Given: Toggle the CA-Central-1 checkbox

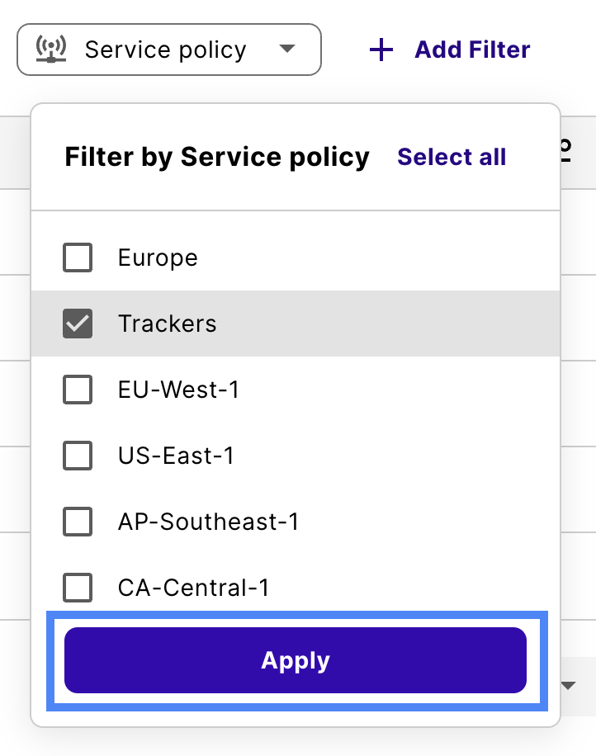Looking at the screenshot, I should (78, 588).
